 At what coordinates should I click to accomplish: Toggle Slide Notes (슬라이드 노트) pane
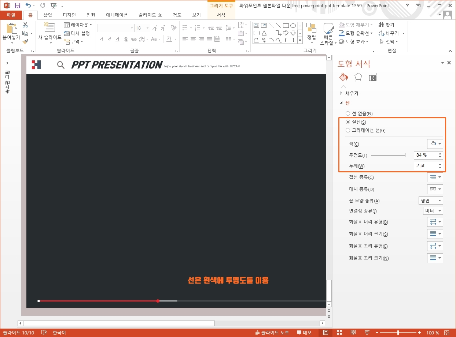272,333
